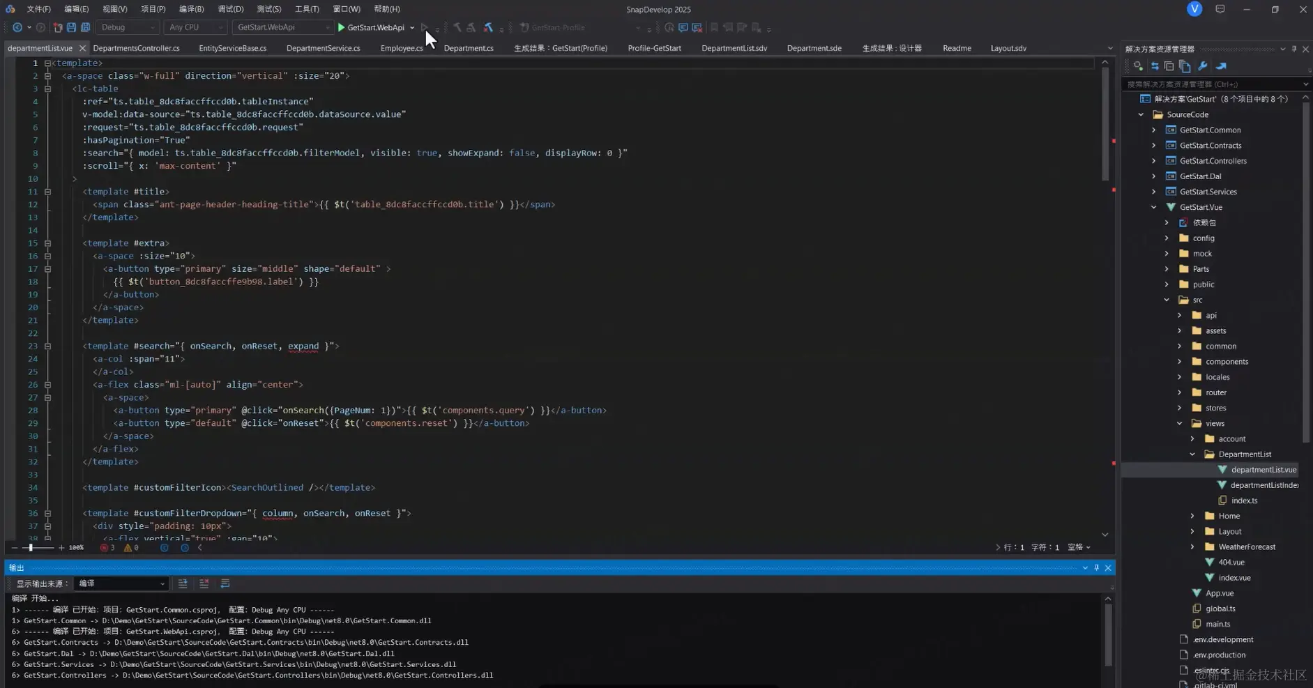This screenshot has width=1313, height=688.
Task: Click the New File icon in toolbar
Action: coord(58,27)
